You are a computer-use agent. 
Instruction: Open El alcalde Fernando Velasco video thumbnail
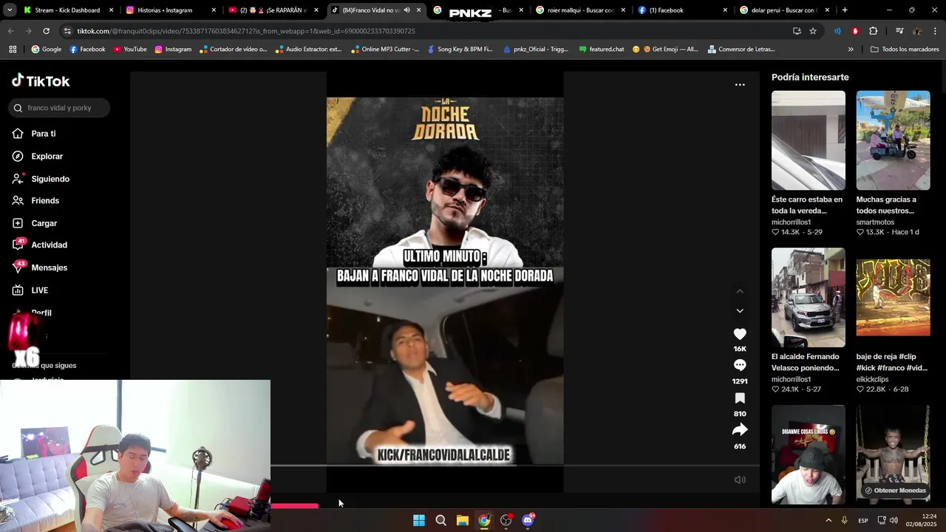[x=809, y=297]
